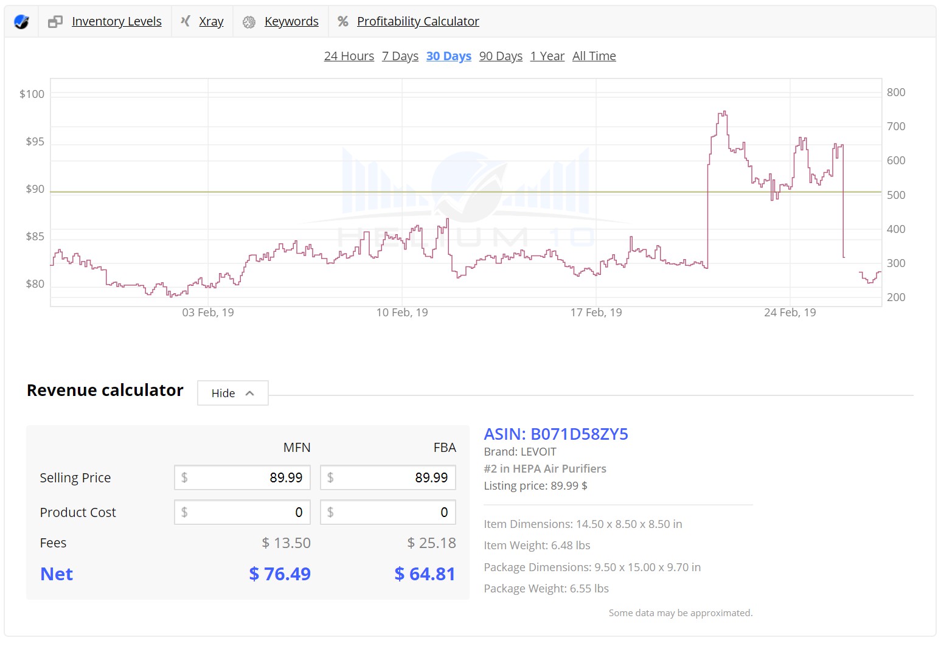Switch chart range to 7 Days
The width and height of the screenshot is (941, 649).
(400, 56)
